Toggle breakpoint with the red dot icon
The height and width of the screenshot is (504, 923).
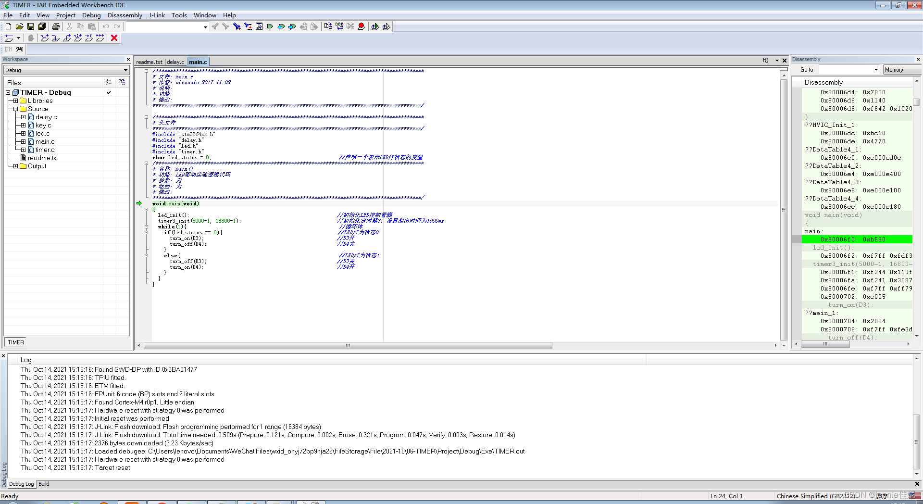(x=362, y=26)
